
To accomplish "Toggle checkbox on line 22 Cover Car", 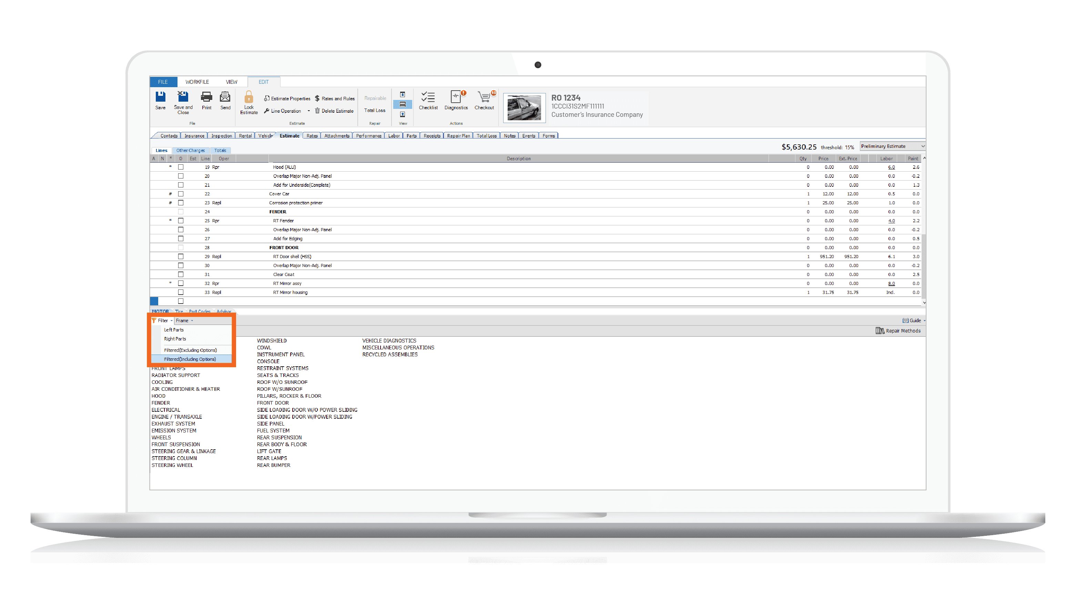I will click(181, 194).
